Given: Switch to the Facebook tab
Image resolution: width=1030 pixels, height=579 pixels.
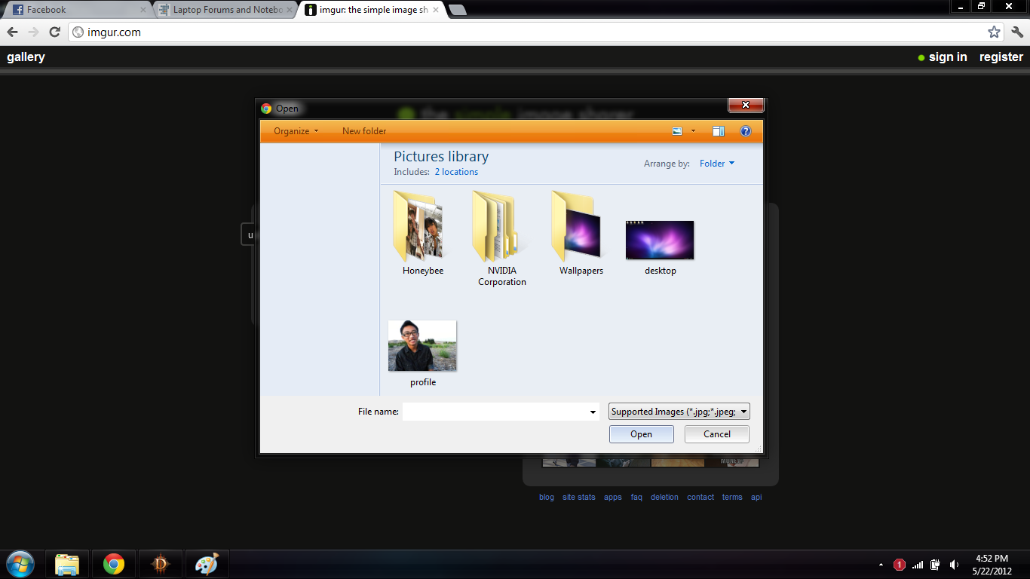Looking at the screenshot, I should coord(75,10).
